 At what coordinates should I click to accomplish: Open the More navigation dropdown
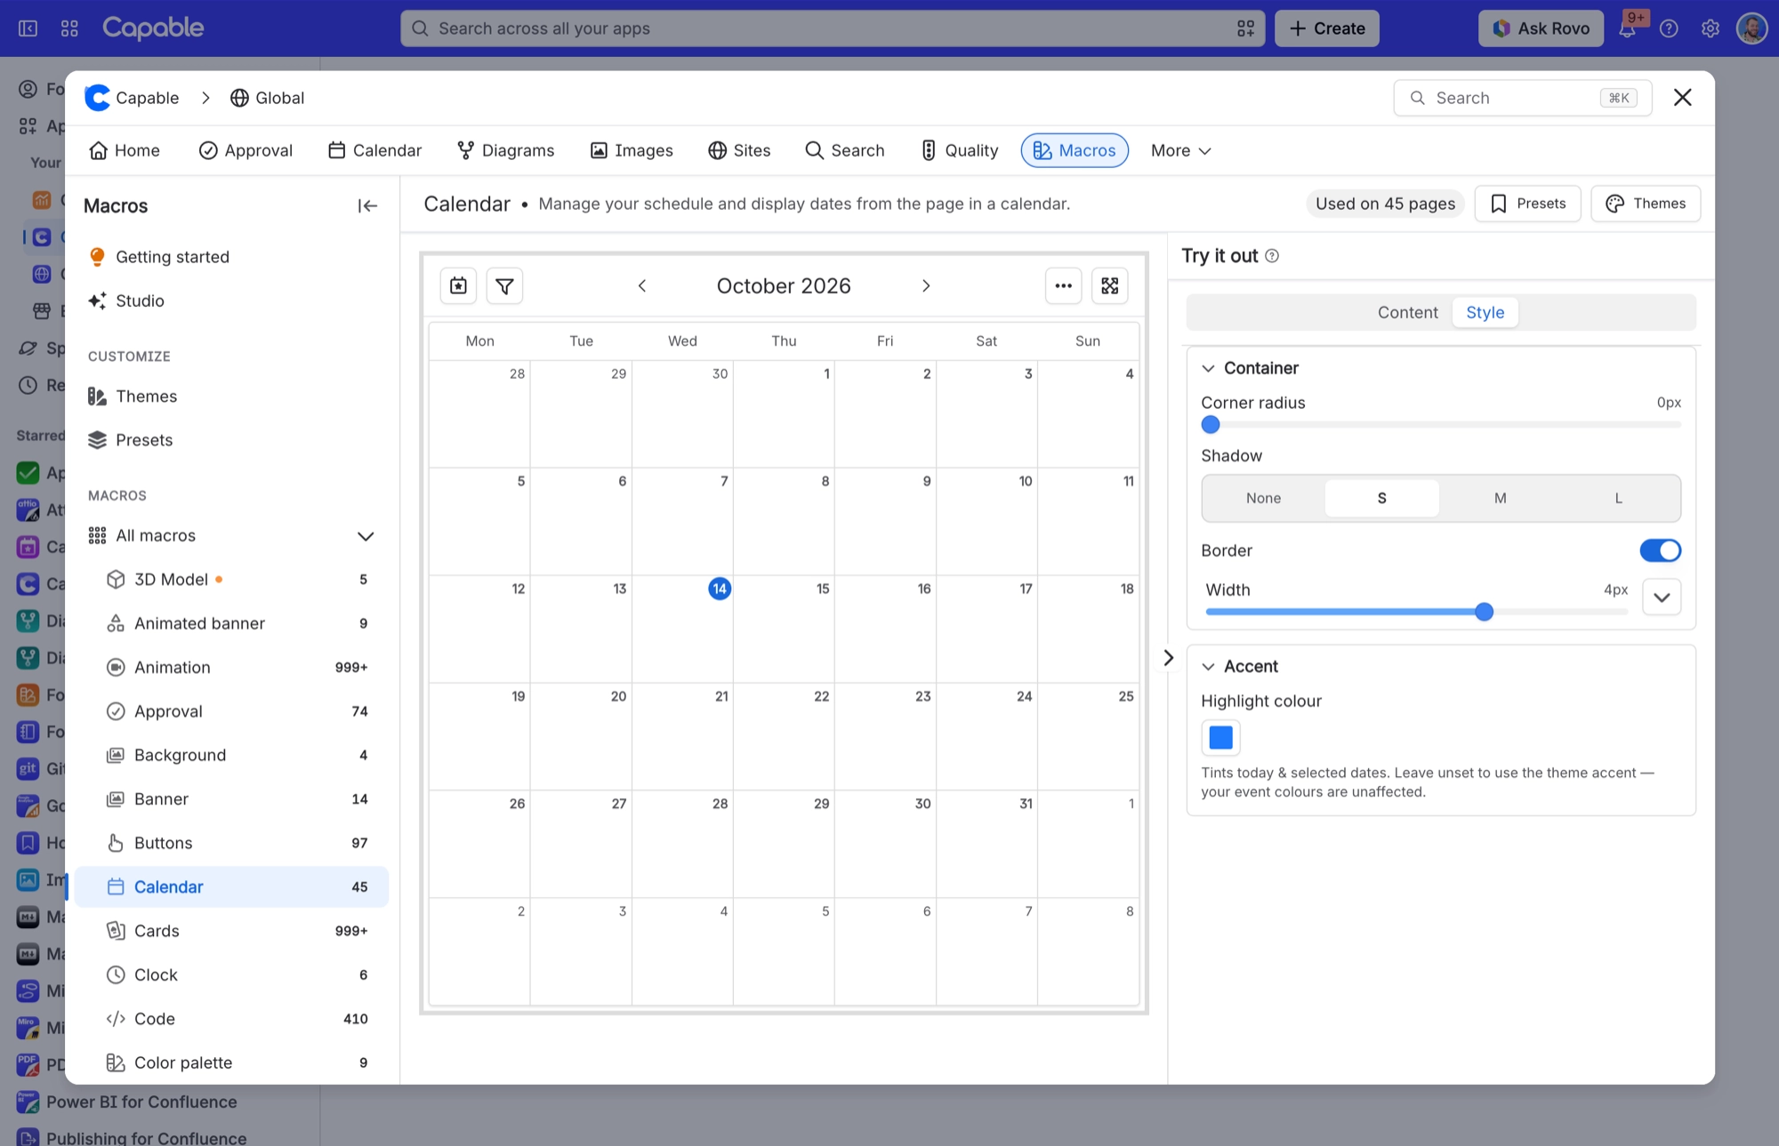1180,150
